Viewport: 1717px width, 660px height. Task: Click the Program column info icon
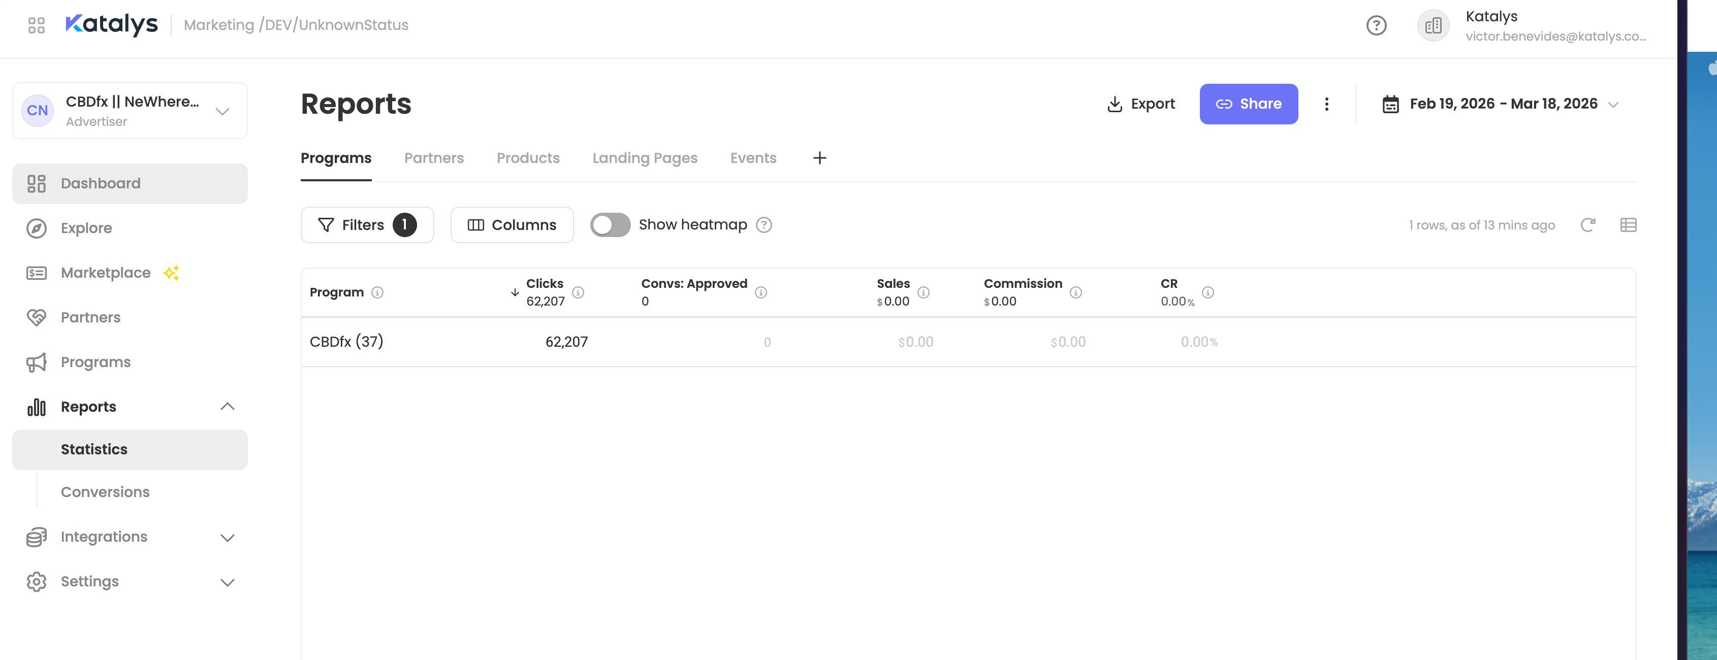[x=377, y=292]
